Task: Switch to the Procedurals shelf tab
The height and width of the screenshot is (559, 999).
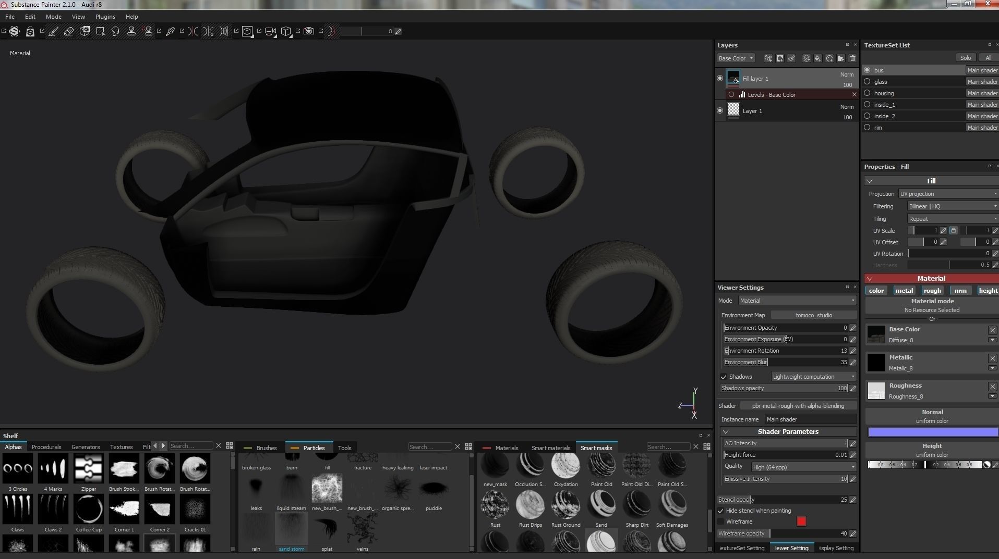Action: [x=46, y=447]
